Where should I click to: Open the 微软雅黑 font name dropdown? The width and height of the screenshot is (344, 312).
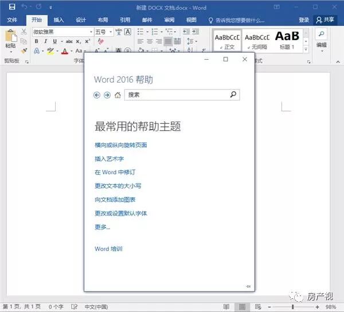click(x=91, y=32)
